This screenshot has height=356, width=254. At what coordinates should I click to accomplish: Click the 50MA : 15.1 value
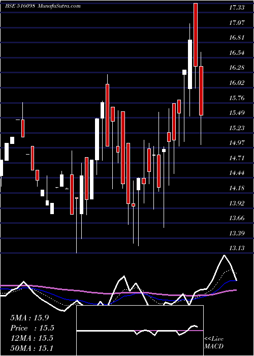tap(31, 348)
